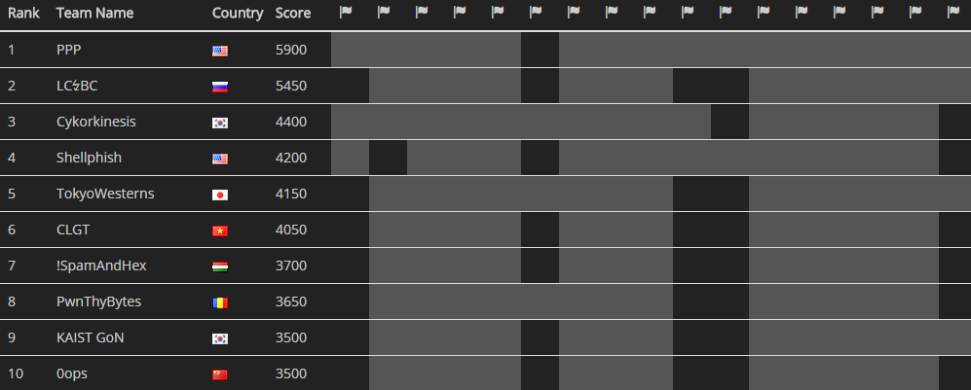Click the Japanese flag in TokyoWesterns row
Viewport: 971px width, 390px height.
tap(220, 195)
